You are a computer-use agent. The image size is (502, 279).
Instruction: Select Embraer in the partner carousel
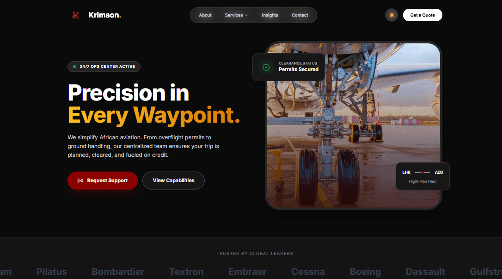click(247, 272)
